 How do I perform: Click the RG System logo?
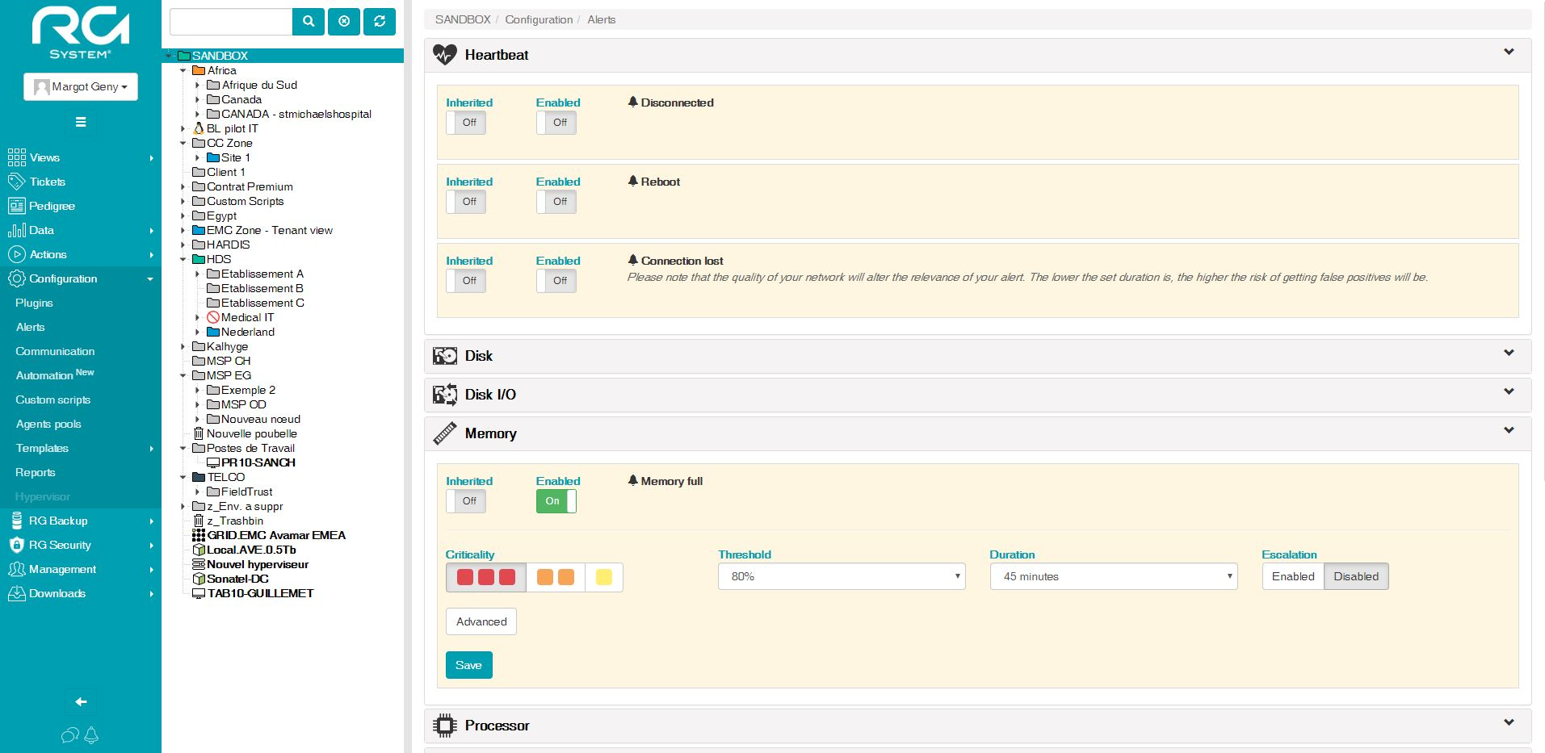[x=80, y=32]
